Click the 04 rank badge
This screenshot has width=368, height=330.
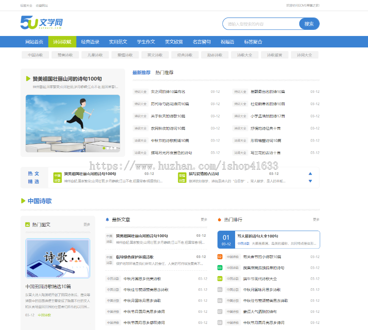(220, 279)
